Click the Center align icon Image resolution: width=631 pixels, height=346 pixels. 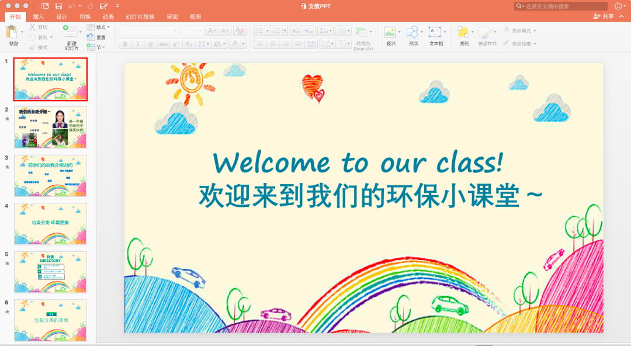coord(273,44)
